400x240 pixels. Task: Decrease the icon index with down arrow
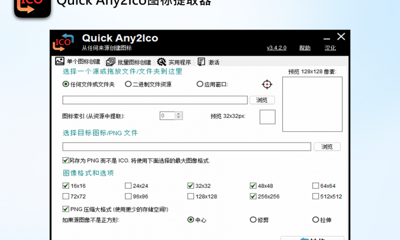click(179, 118)
